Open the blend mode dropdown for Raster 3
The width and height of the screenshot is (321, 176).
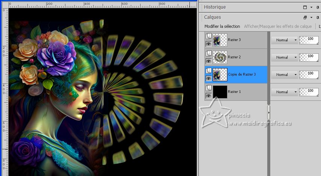pos(284,40)
